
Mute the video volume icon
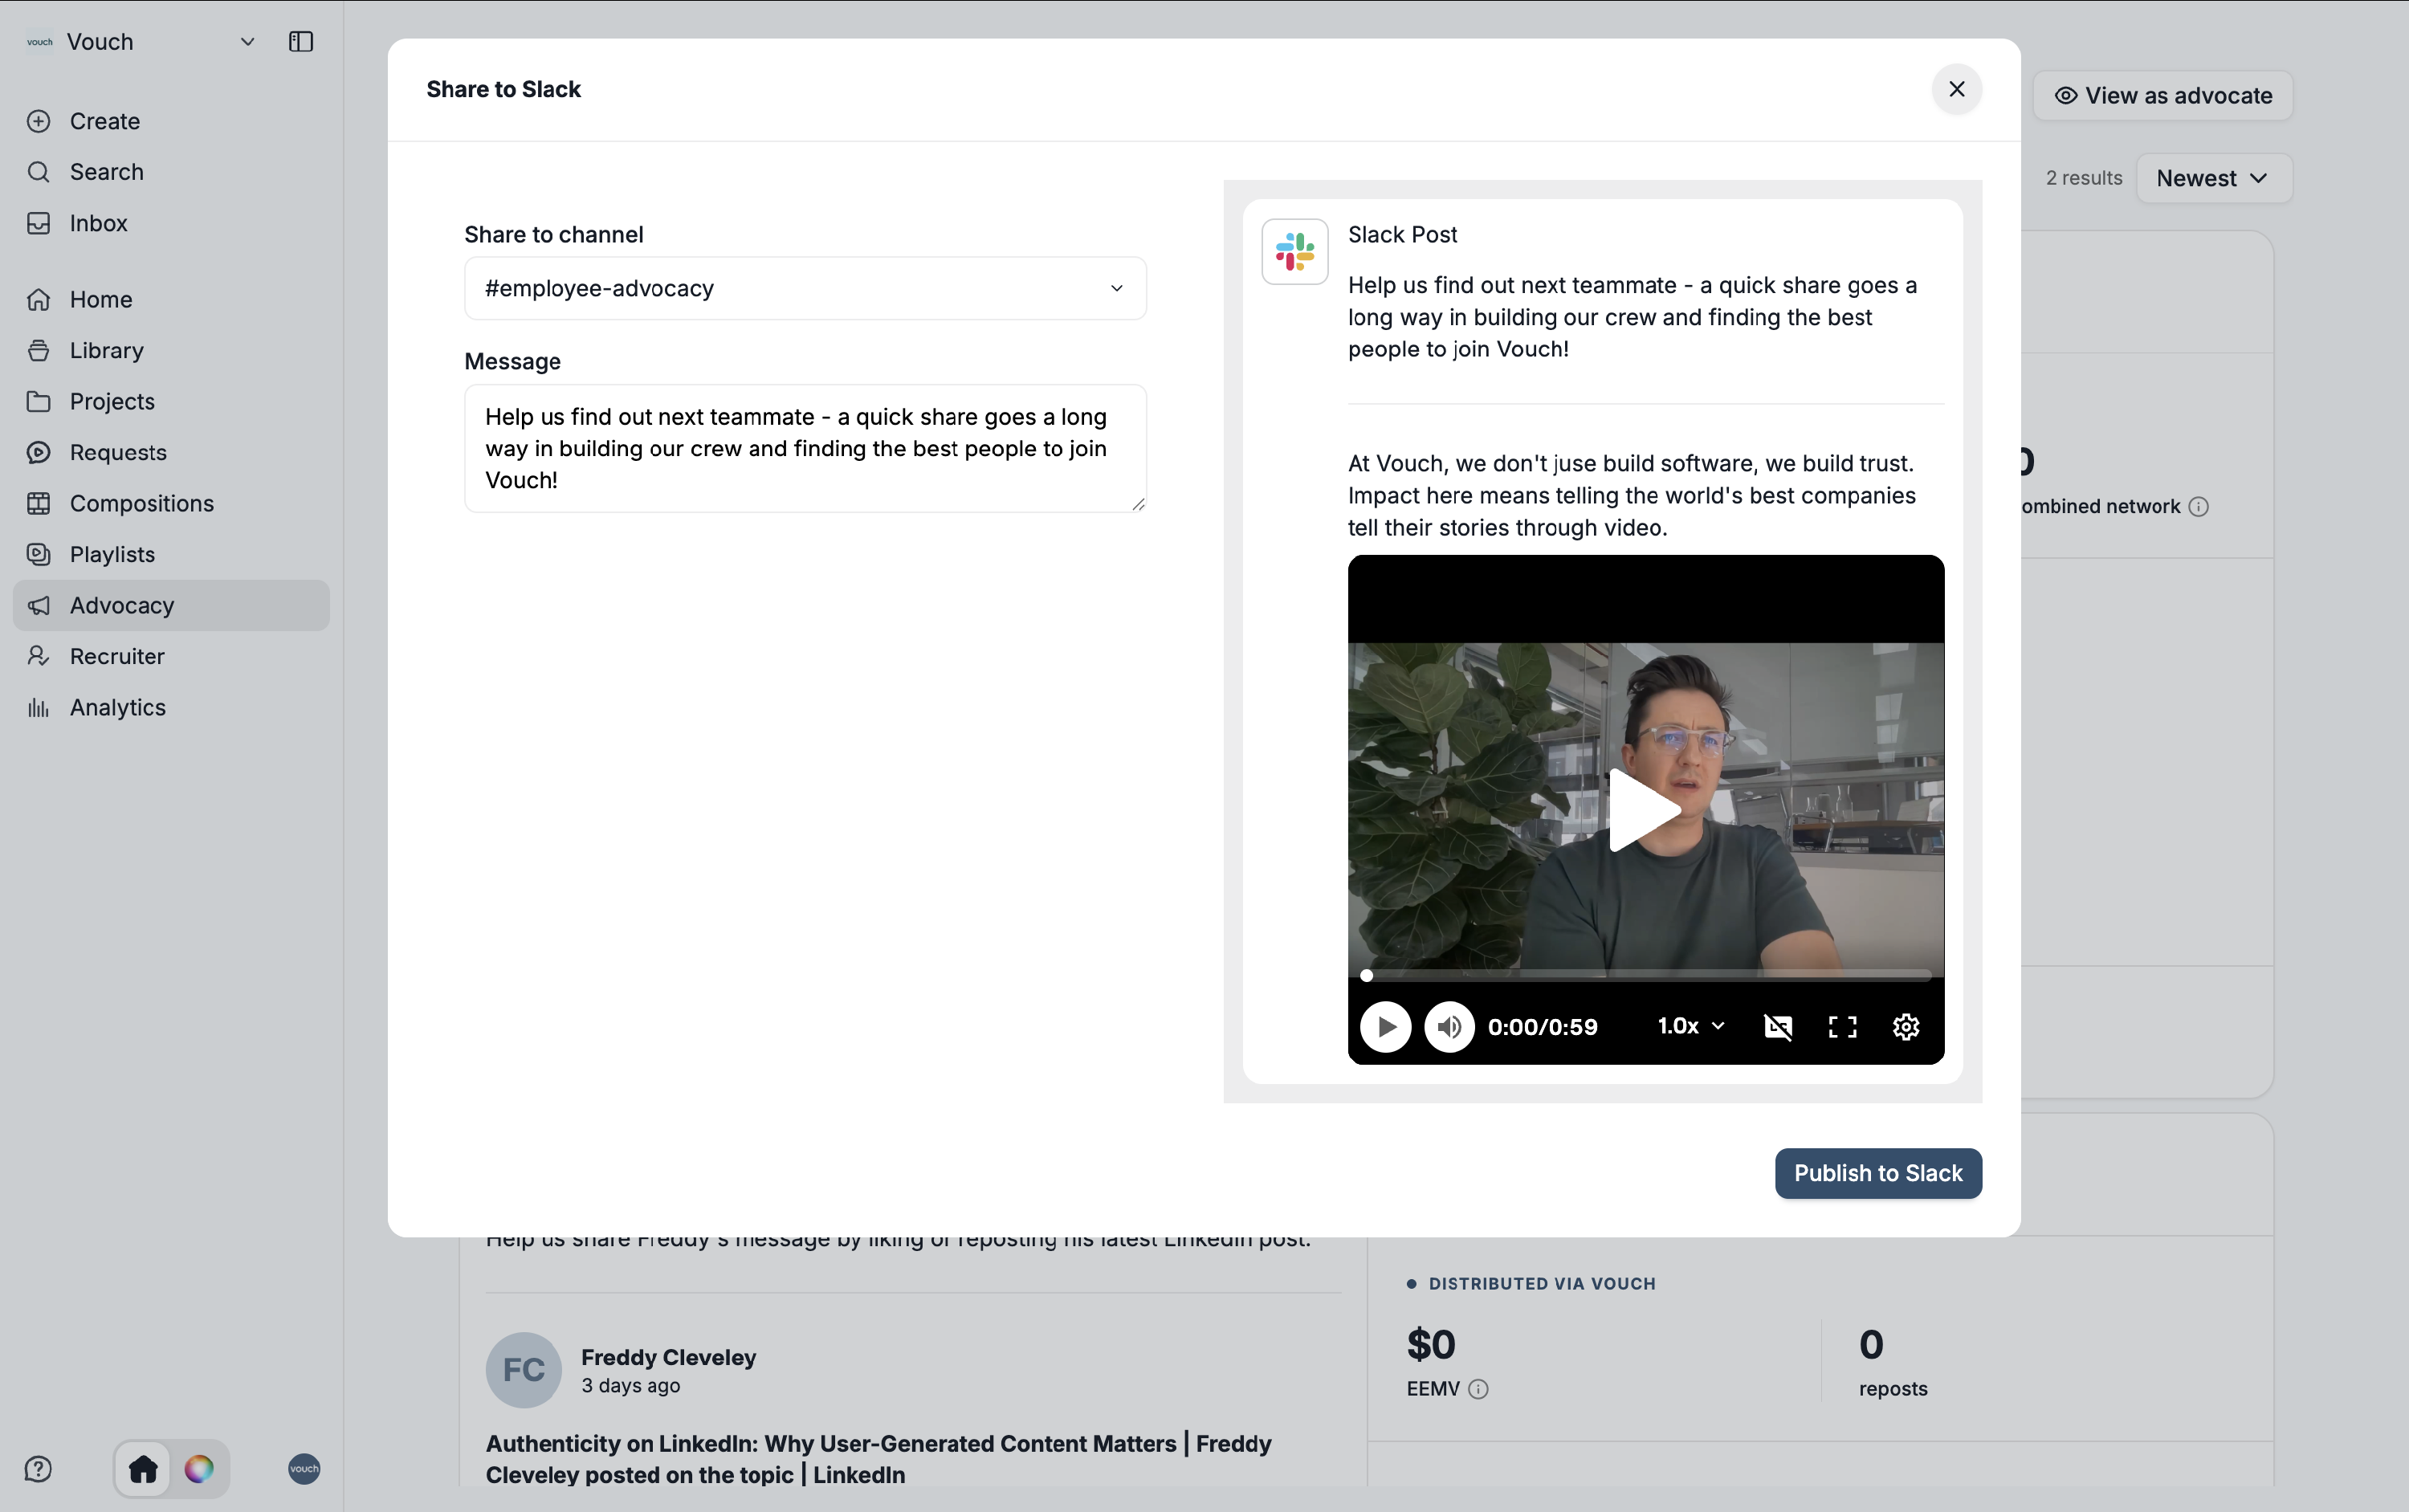(1449, 1027)
